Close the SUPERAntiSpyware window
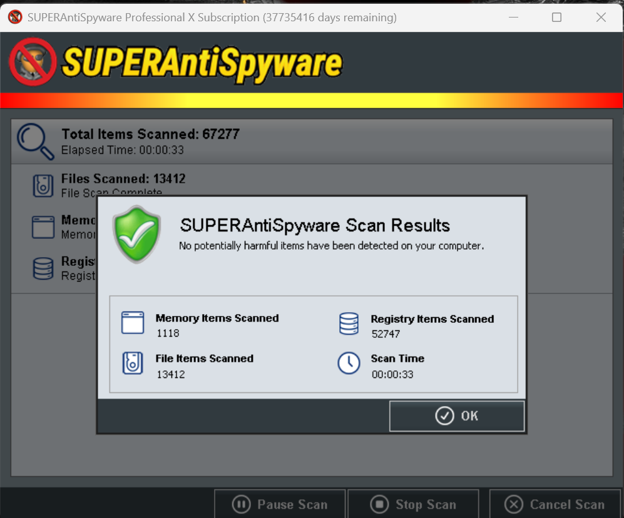Image resolution: width=624 pixels, height=518 pixels. (601, 17)
